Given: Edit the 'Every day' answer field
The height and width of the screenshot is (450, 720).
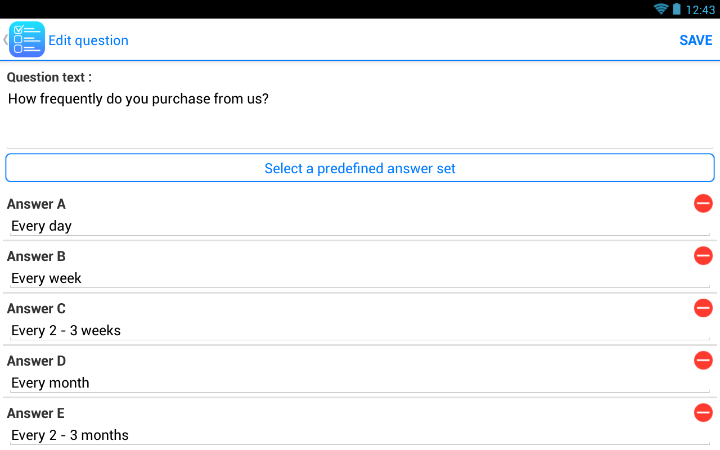Looking at the screenshot, I should (x=360, y=226).
